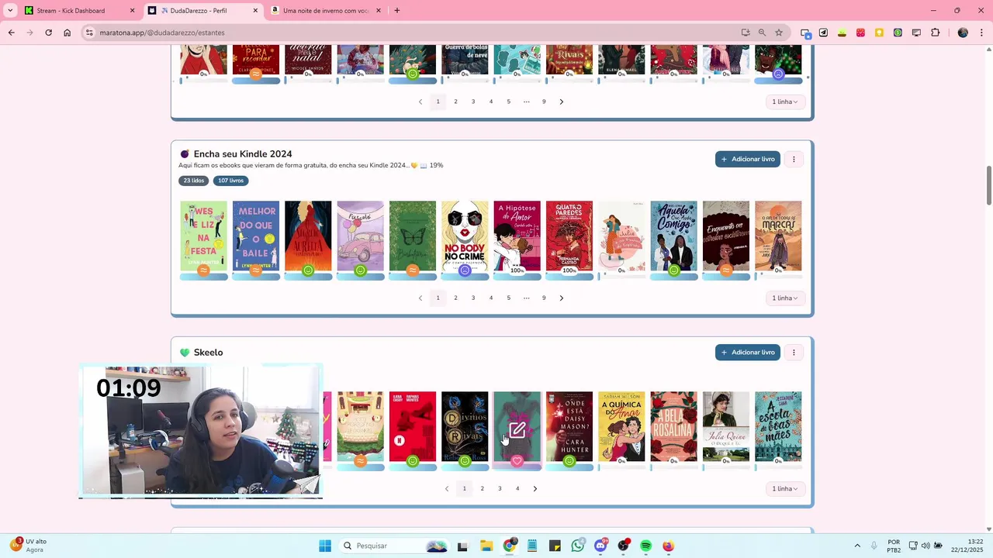This screenshot has width=993, height=558.
Task: Click the green smiley badge on Divinos Rivais
Action: (465, 461)
